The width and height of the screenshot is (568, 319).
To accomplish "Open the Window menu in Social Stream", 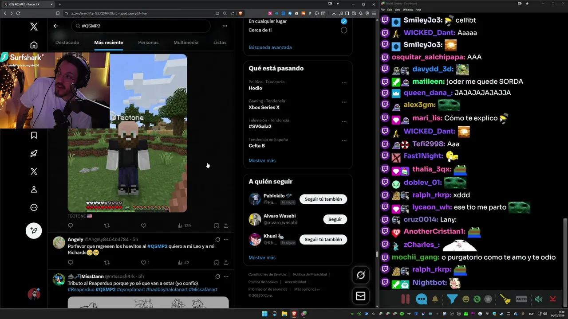I will 408,9.
